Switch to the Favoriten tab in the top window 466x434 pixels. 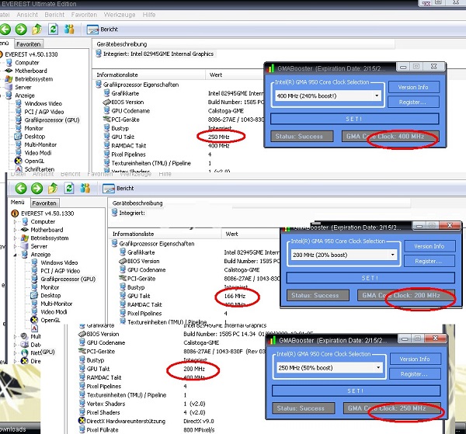(29, 44)
